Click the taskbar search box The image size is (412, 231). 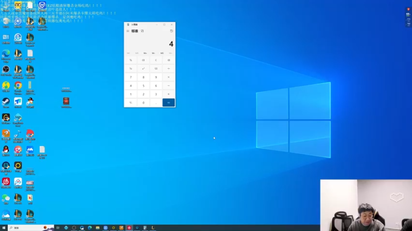pos(31,228)
